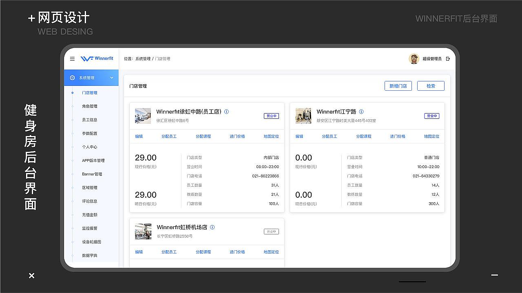
Task: Show info icon for Winnerfit江宁路
Action: [361, 112]
